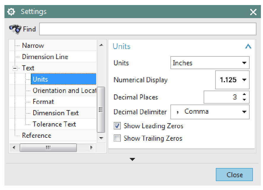Increase Decimal Places with up arrow
This screenshot has height=190, width=263.
(244, 94)
